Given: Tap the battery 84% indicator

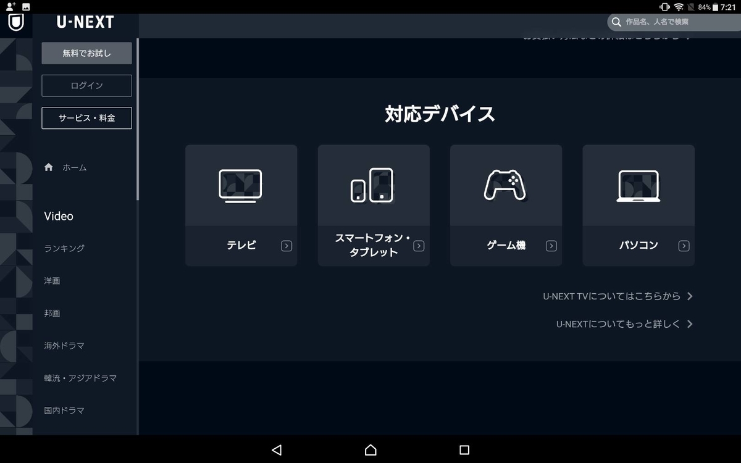Looking at the screenshot, I should tap(708, 7).
